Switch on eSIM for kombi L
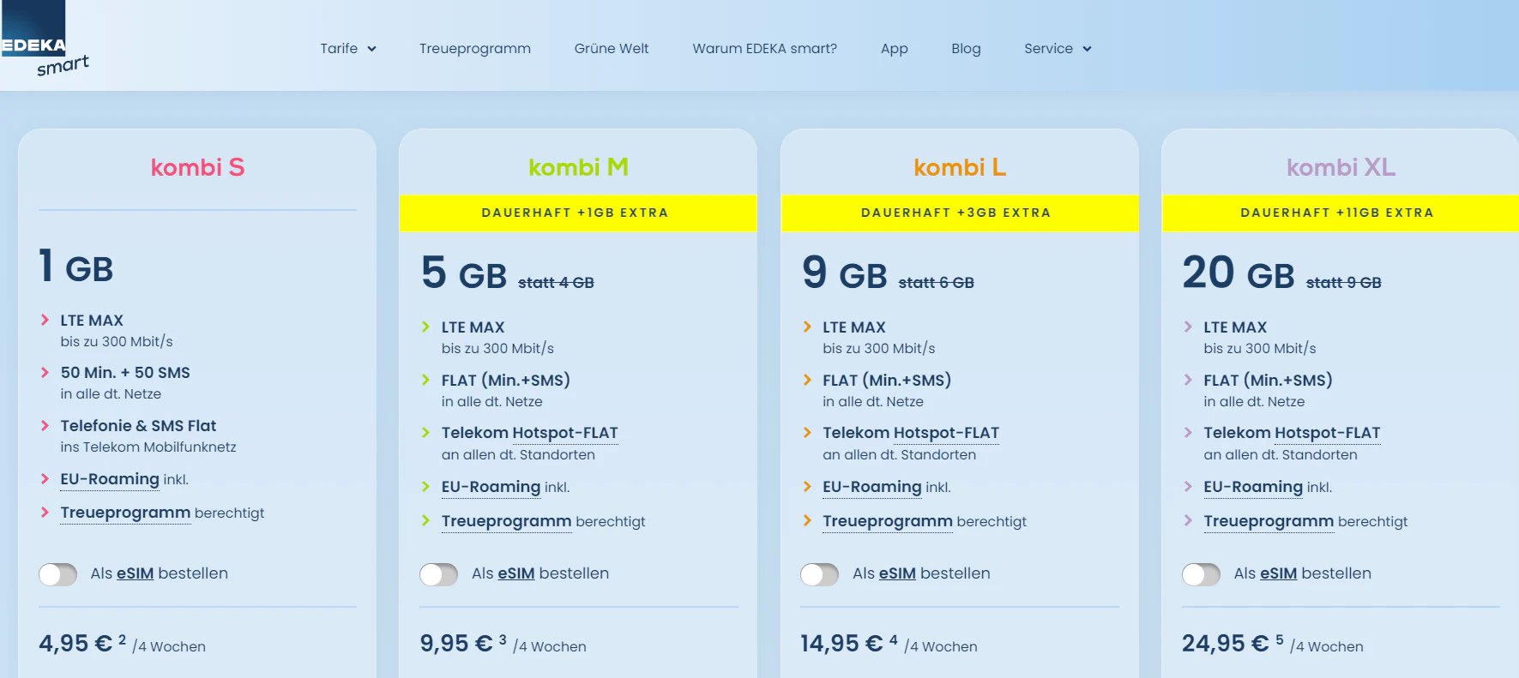Viewport: 1519px width, 678px height. pos(819,574)
